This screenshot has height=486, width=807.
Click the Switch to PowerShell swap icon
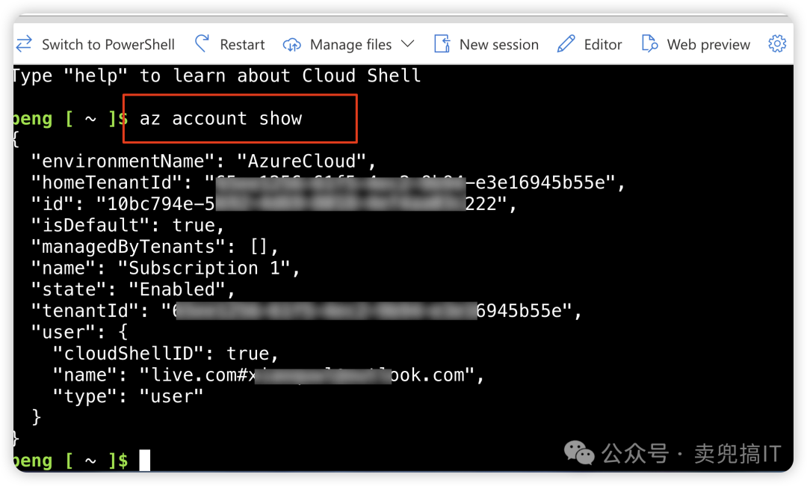click(24, 44)
